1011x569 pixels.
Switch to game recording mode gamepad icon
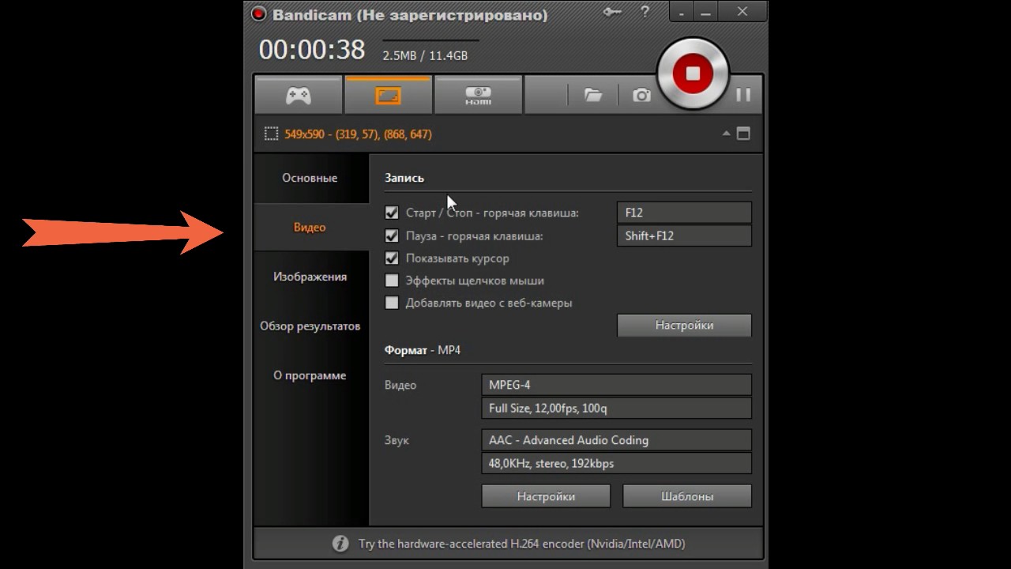[x=299, y=96]
